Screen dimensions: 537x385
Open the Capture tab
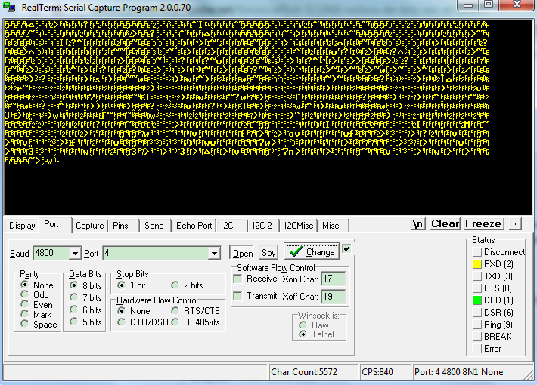90,226
